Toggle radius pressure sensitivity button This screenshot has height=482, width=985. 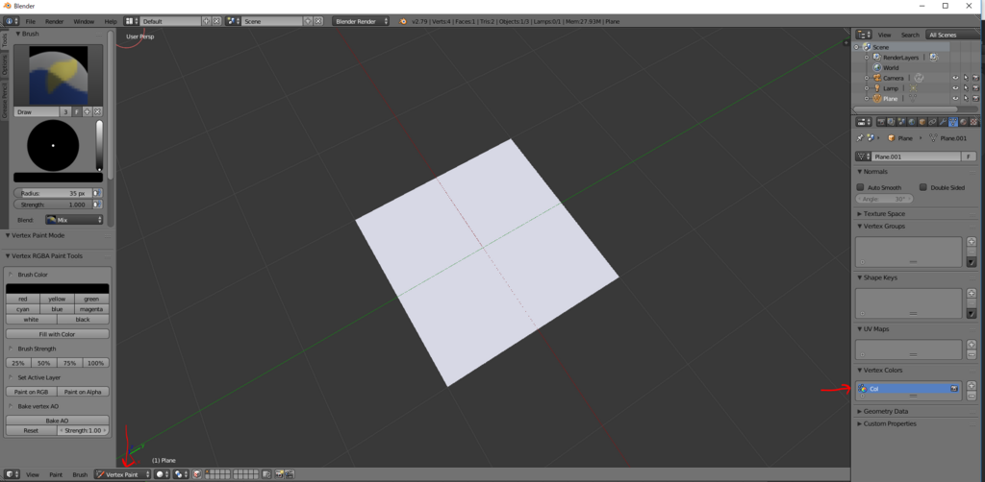click(x=97, y=194)
